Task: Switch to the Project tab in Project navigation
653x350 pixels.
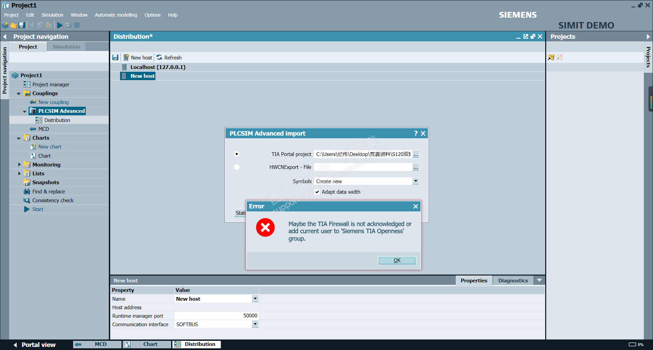Action: tap(28, 47)
